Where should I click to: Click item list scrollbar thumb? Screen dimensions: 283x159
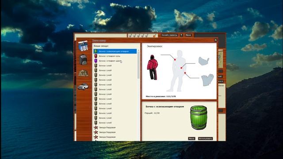[x=138, y=65]
